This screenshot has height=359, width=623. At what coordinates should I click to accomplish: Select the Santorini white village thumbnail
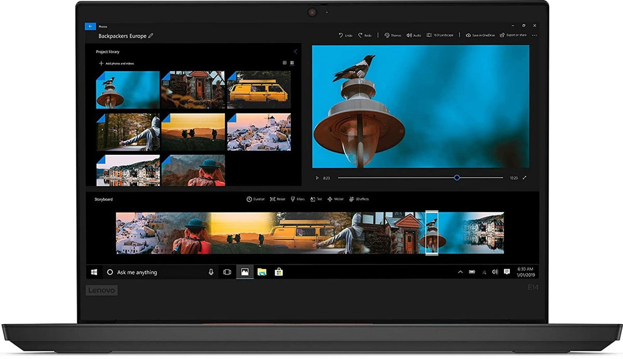pyautogui.click(x=259, y=132)
